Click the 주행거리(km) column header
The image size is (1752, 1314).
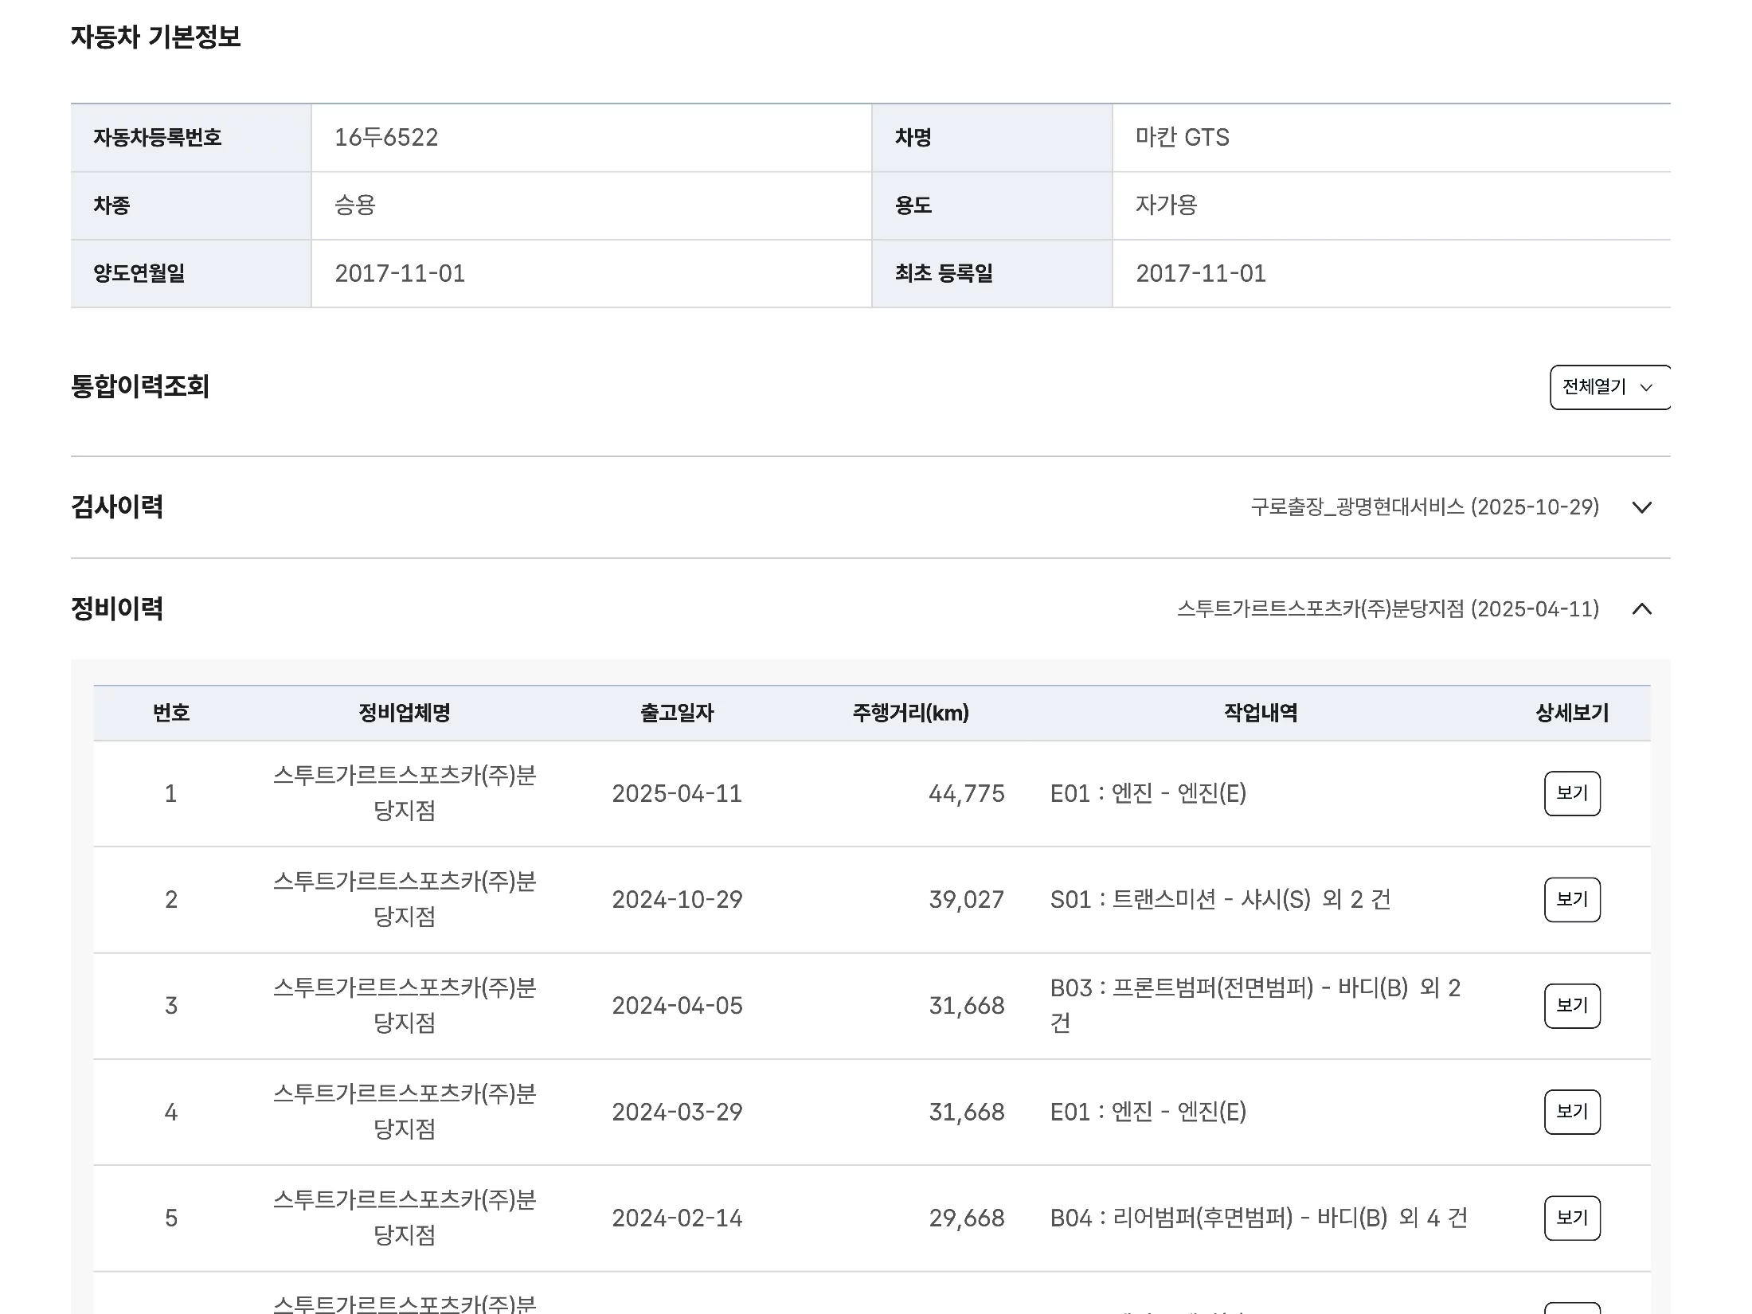tap(910, 713)
